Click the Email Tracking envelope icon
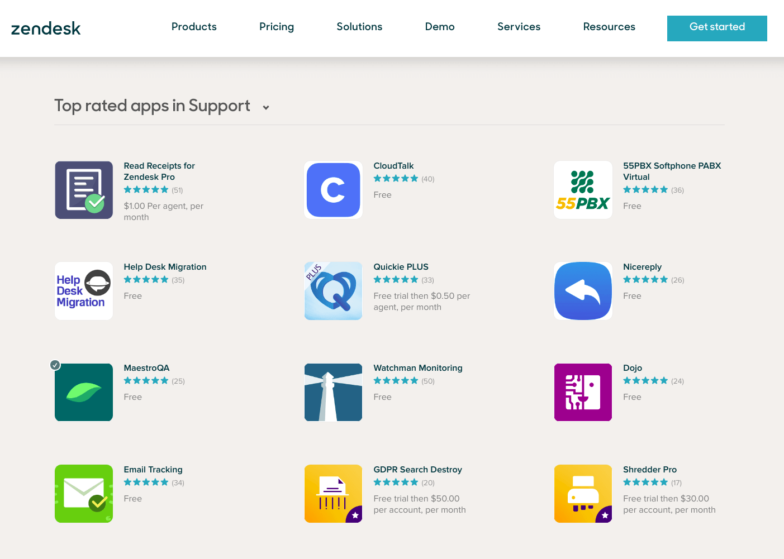This screenshot has width=784, height=559. [84, 494]
